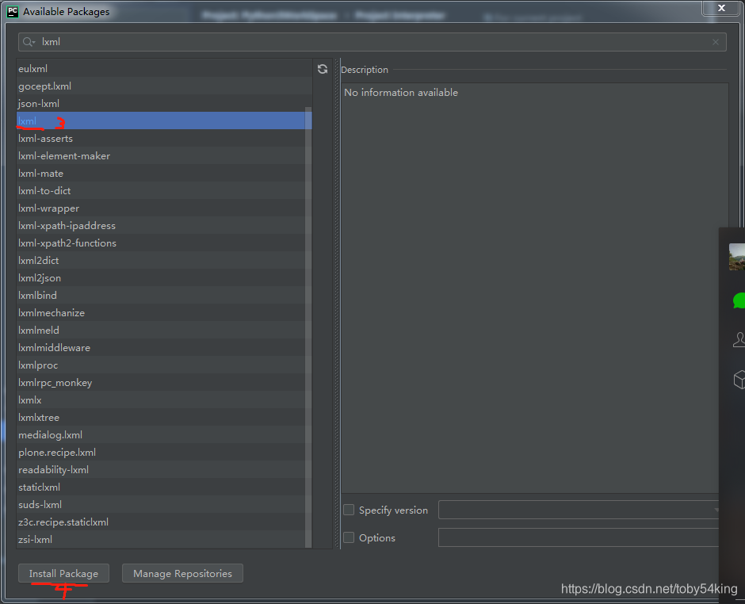Close the Available Packages dialog
This screenshot has width=745, height=604.
click(x=721, y=8)
